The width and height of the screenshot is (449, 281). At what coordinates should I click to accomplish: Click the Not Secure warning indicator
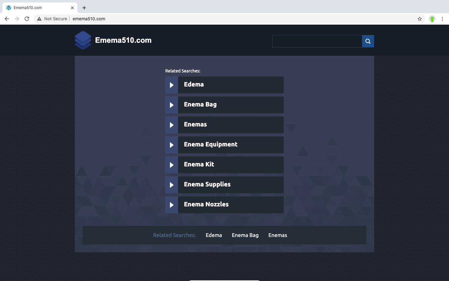(x=52, y=19)
